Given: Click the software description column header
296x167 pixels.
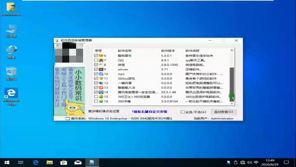Looking at the screenshot, I should pos(192,51).
